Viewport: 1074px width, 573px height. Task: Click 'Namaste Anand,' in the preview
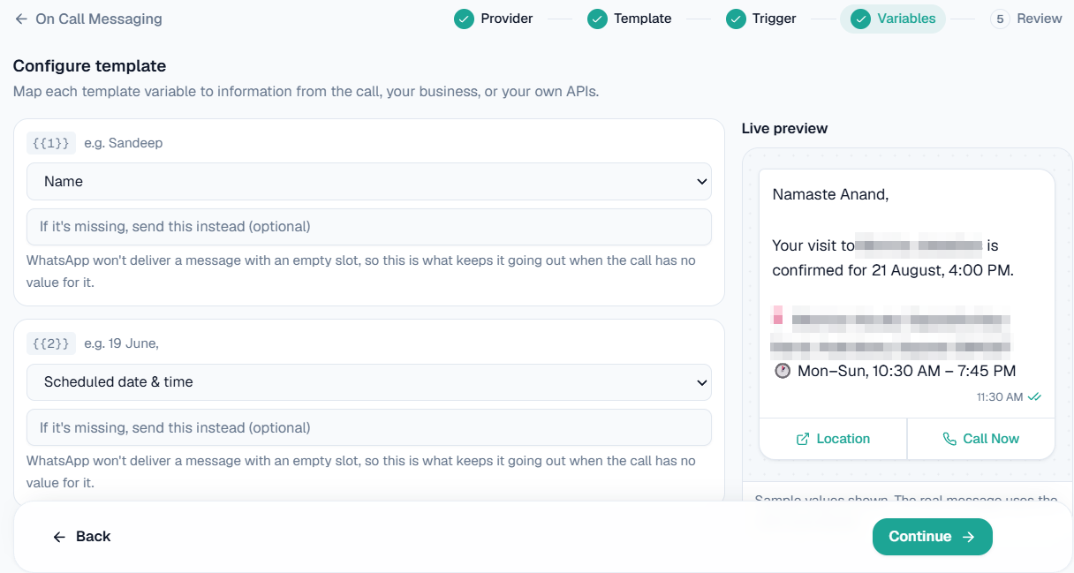point(830,194)
